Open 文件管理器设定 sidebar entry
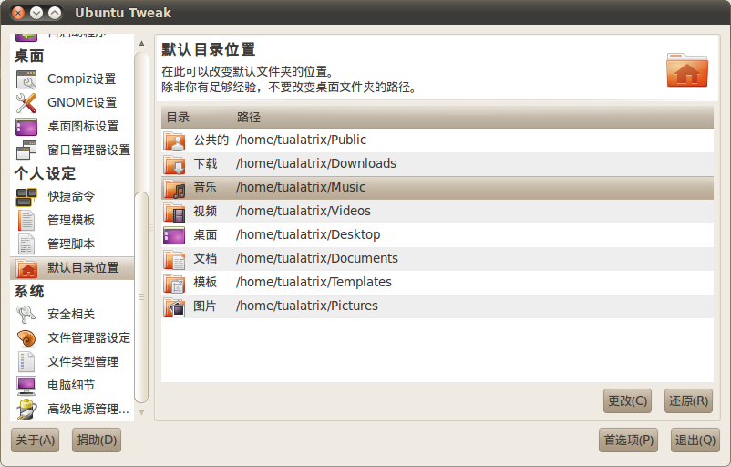This screenshot has height=467, width=731. 89,338
